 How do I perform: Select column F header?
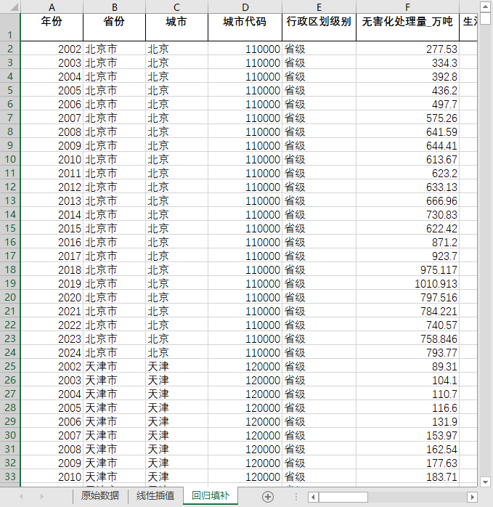(407, 7)
